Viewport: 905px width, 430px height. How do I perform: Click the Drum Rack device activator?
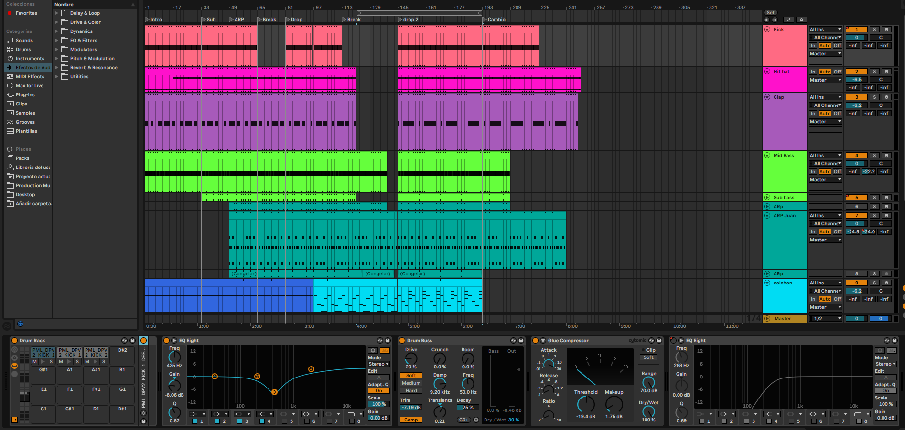(14, 340)
